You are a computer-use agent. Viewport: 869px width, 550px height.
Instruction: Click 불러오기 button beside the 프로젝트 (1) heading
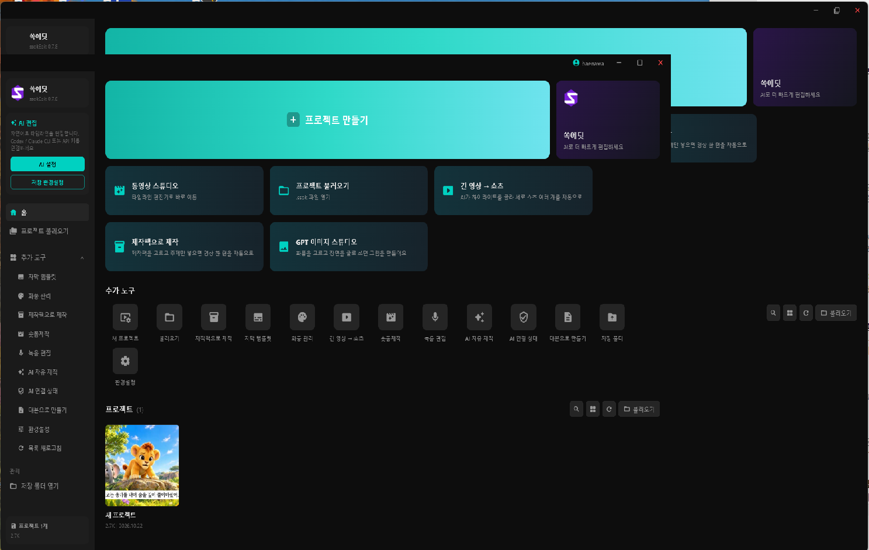(639, 409)
